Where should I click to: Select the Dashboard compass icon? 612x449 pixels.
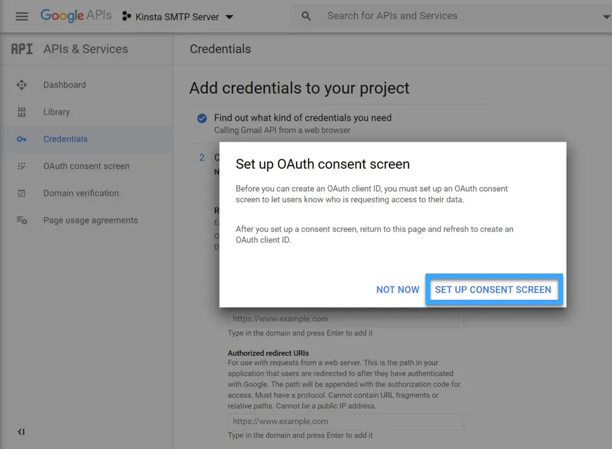[22, 85]
